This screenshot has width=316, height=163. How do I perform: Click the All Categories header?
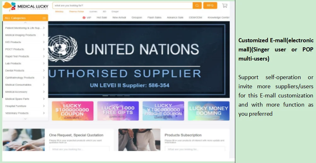[x=25, y=18]
